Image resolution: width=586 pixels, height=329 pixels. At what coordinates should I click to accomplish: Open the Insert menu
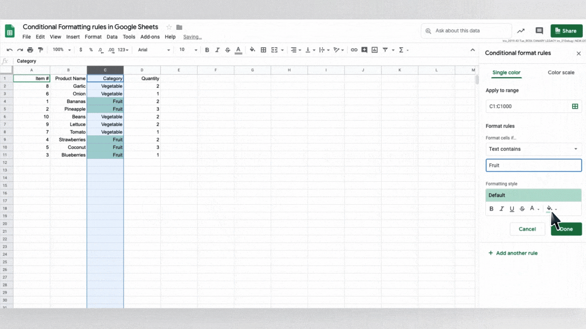73,37
